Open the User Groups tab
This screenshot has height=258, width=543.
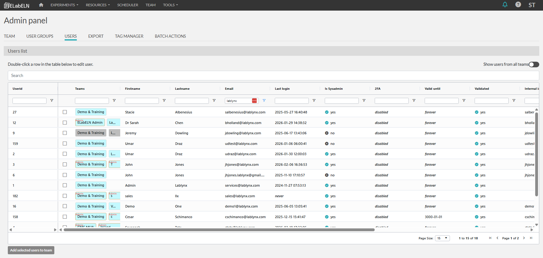pos(40,36)
